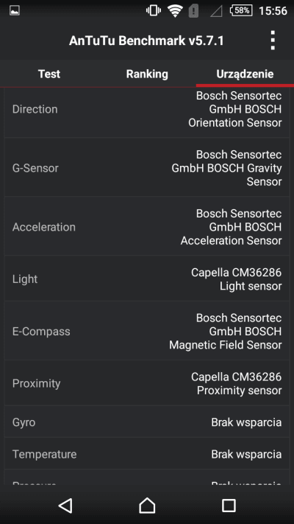Select the Acceleration sensor entry
Viewport: 294px width, 524px height.
147,226
